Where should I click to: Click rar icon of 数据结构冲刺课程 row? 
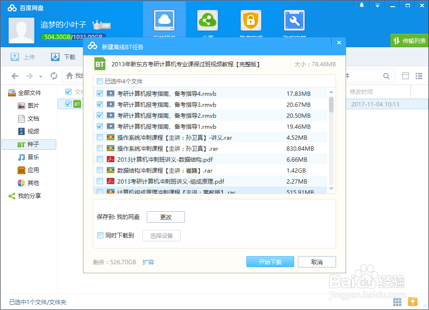111,170
